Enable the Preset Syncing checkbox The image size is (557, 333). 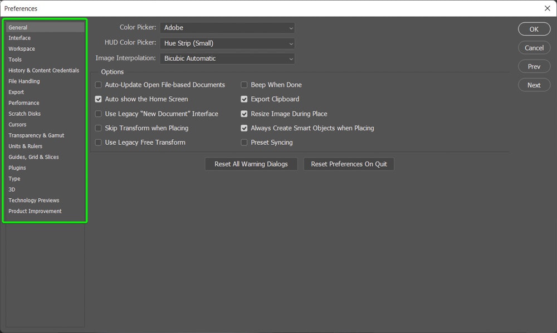[244, 143]
